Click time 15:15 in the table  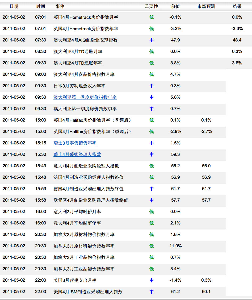click(40, 143)
